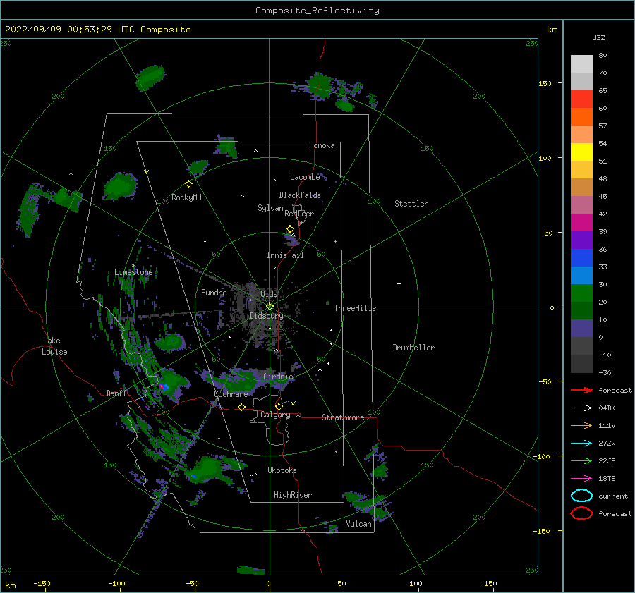Click the Calgary city label

tap(275, 415)
